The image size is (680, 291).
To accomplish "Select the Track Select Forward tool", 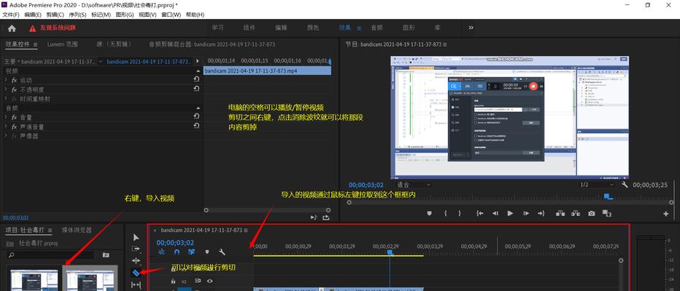I will click(x=136, y=249).
